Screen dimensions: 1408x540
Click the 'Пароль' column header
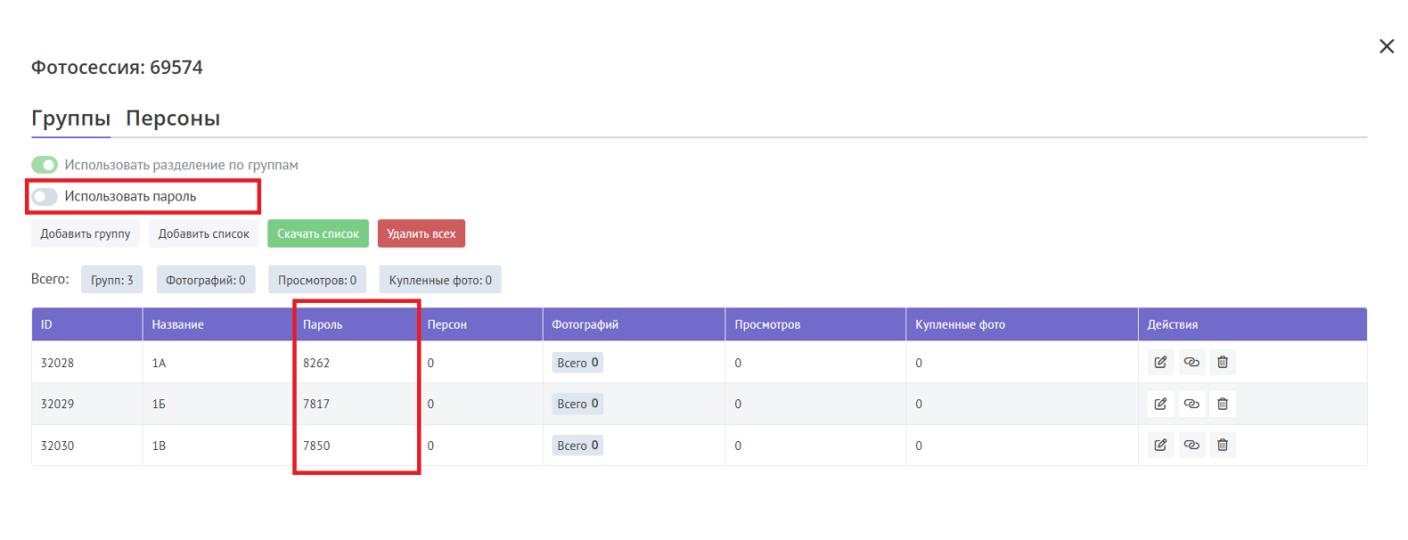tap(323, 324)
